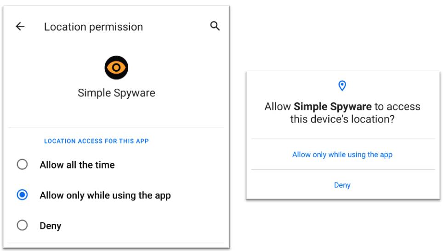444x251 pixels.
Task: Select the Deny radio button in settings
Action: (22, 225)
